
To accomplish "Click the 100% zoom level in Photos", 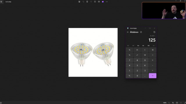I will pyautogui.click(x=165, y=103).
